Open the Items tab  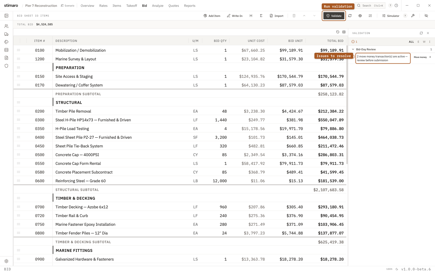point(117,5)
